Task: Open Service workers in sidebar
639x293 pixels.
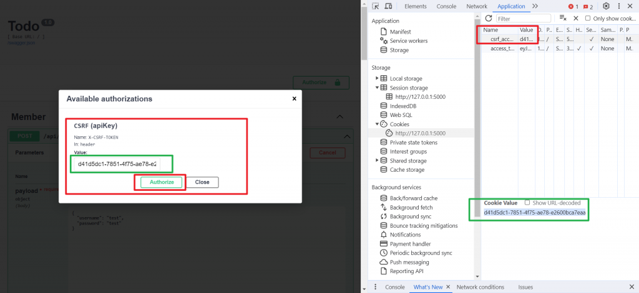Action: point(408,40)
